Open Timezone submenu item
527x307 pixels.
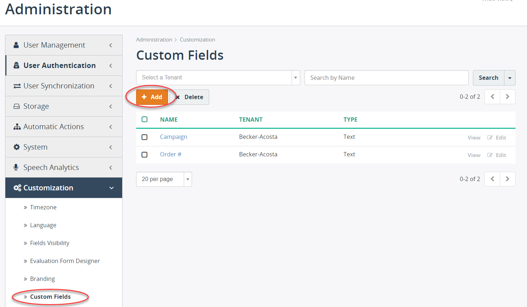coord(43,207)
